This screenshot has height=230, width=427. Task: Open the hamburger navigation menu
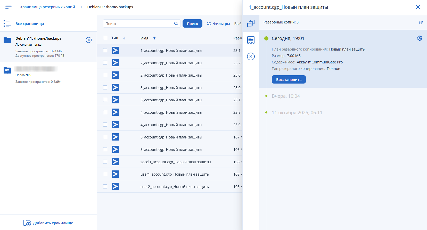9,7
